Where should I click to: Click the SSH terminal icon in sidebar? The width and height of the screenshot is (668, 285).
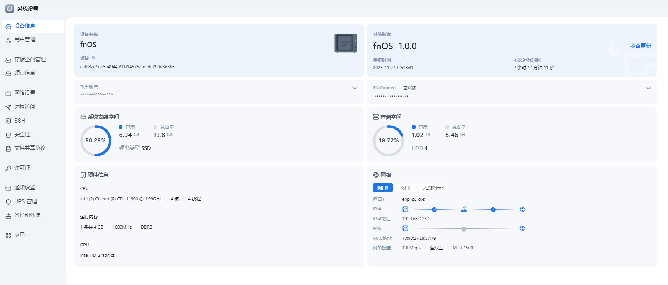click(8, 121)
